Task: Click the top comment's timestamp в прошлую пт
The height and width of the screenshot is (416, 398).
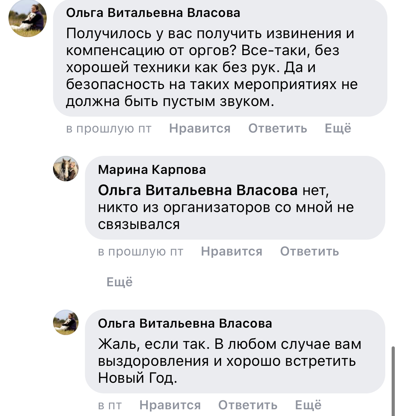Action: pos(109,128)
